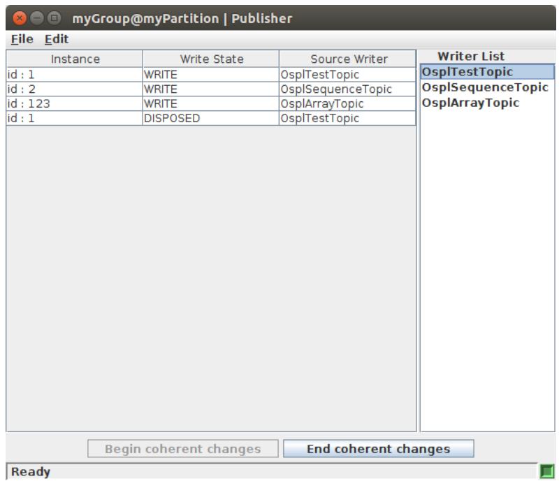Select the id : 123 instance row
Viewport: 559px width, 481px height.
click(x=211, y=104)
